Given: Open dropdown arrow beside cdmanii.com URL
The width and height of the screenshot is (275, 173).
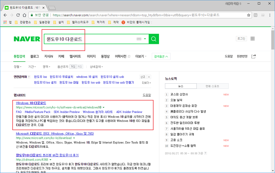Looking at the screenshot, I should point(50,160).
